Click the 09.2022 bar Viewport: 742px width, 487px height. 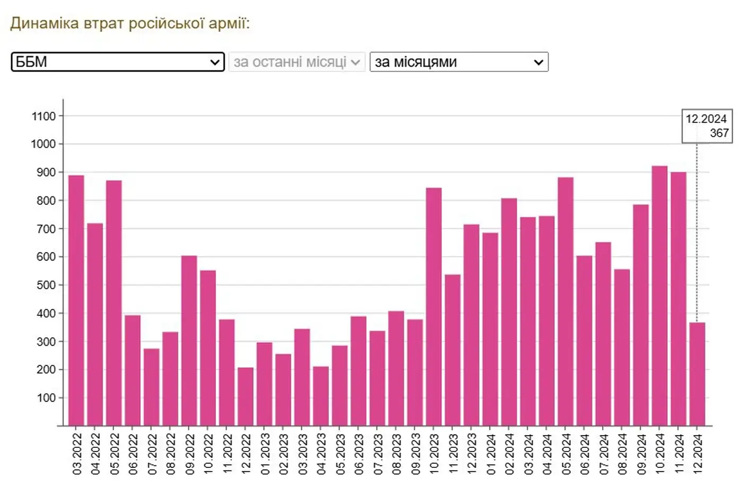point(189,340)
